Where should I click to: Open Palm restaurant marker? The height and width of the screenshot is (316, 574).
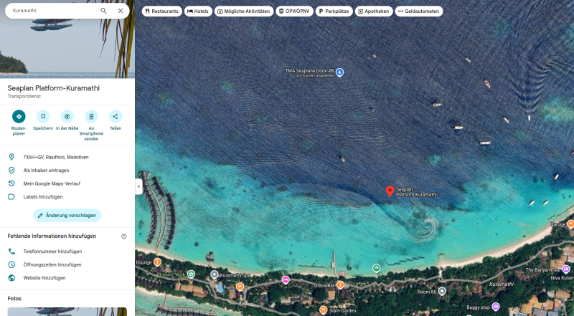240,287
